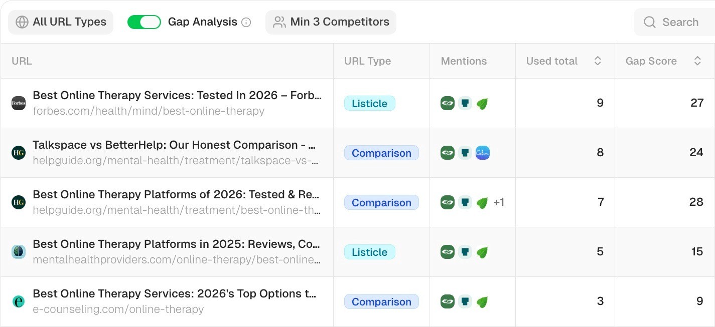Open the Talkspace vs BetterHelp comparison link
Image resolution: width=715 pixels, height=327 pixels.
[x=174, y=145]
